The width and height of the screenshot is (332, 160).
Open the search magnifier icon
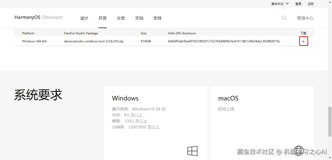point(284,18)
